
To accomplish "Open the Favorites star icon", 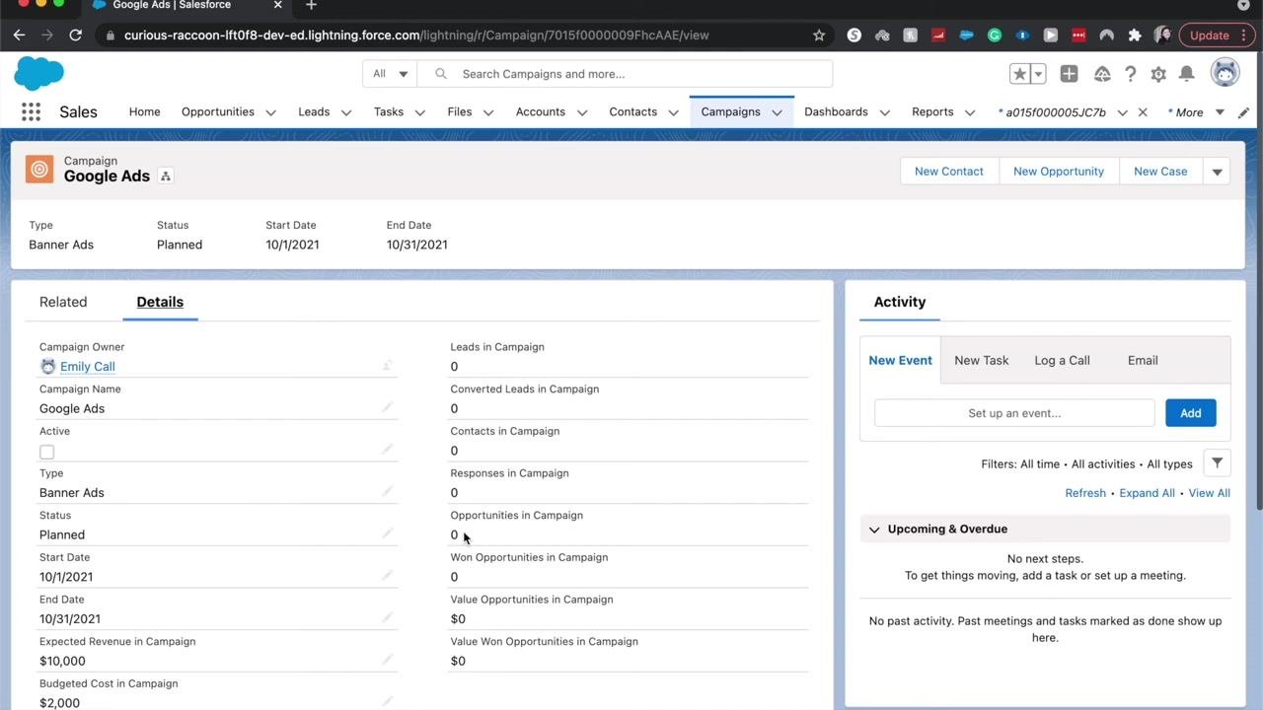I will pos(1019,74).
